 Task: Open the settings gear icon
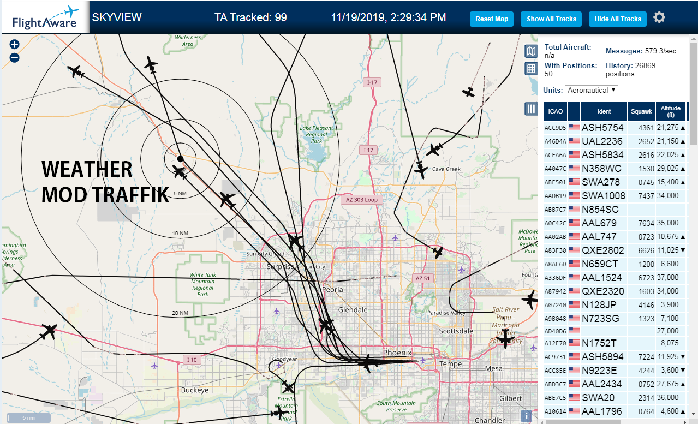click(x=659, y=18)
